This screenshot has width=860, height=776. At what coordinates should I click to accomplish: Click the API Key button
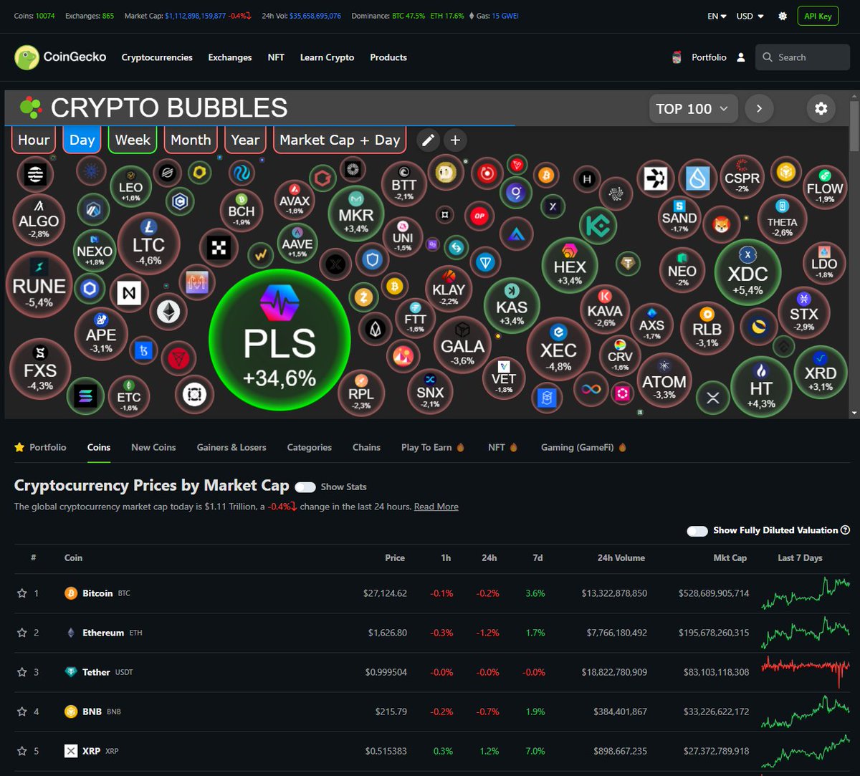tap(818, 15)
